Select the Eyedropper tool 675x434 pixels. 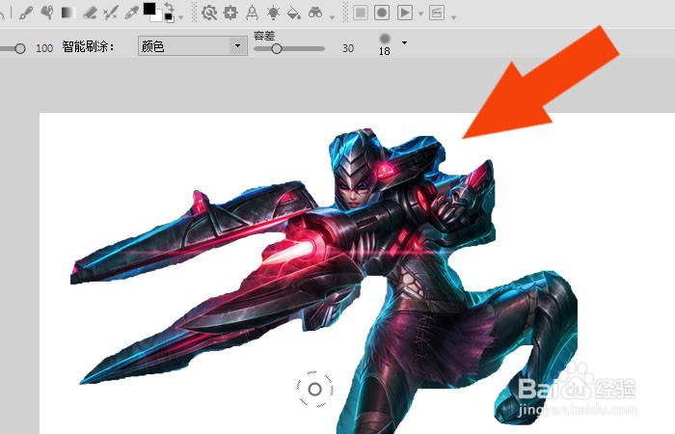pyautogui.click(x=131, y=13)
